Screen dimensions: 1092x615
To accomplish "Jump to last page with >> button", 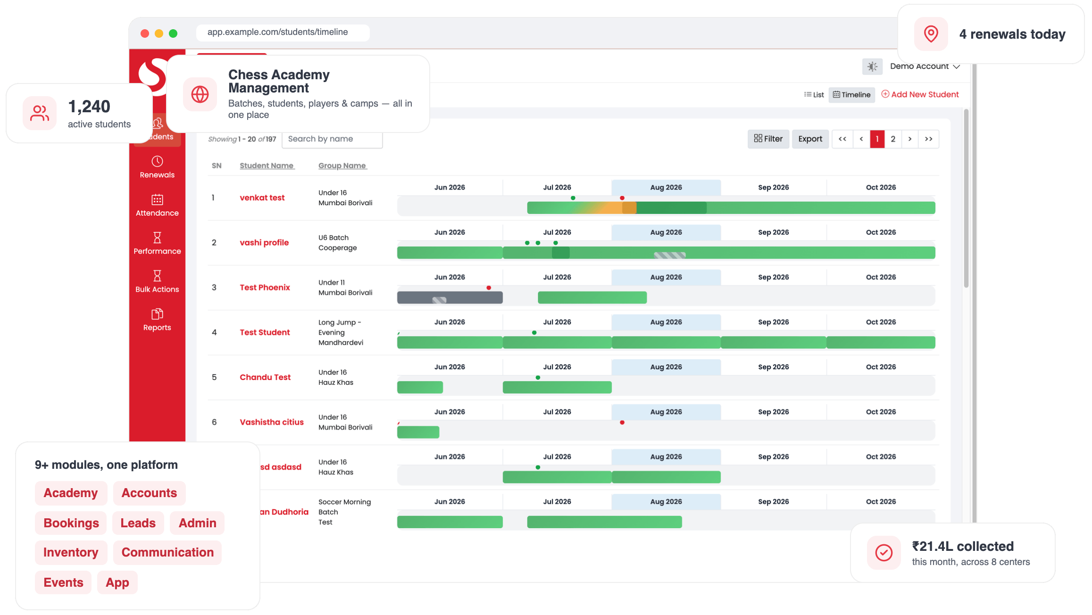I will pyautogui.click(x=929, y=139).
